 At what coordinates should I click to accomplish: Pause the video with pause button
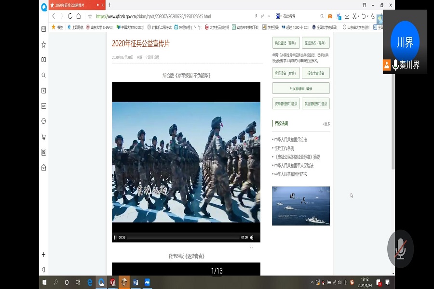point(115,237)
